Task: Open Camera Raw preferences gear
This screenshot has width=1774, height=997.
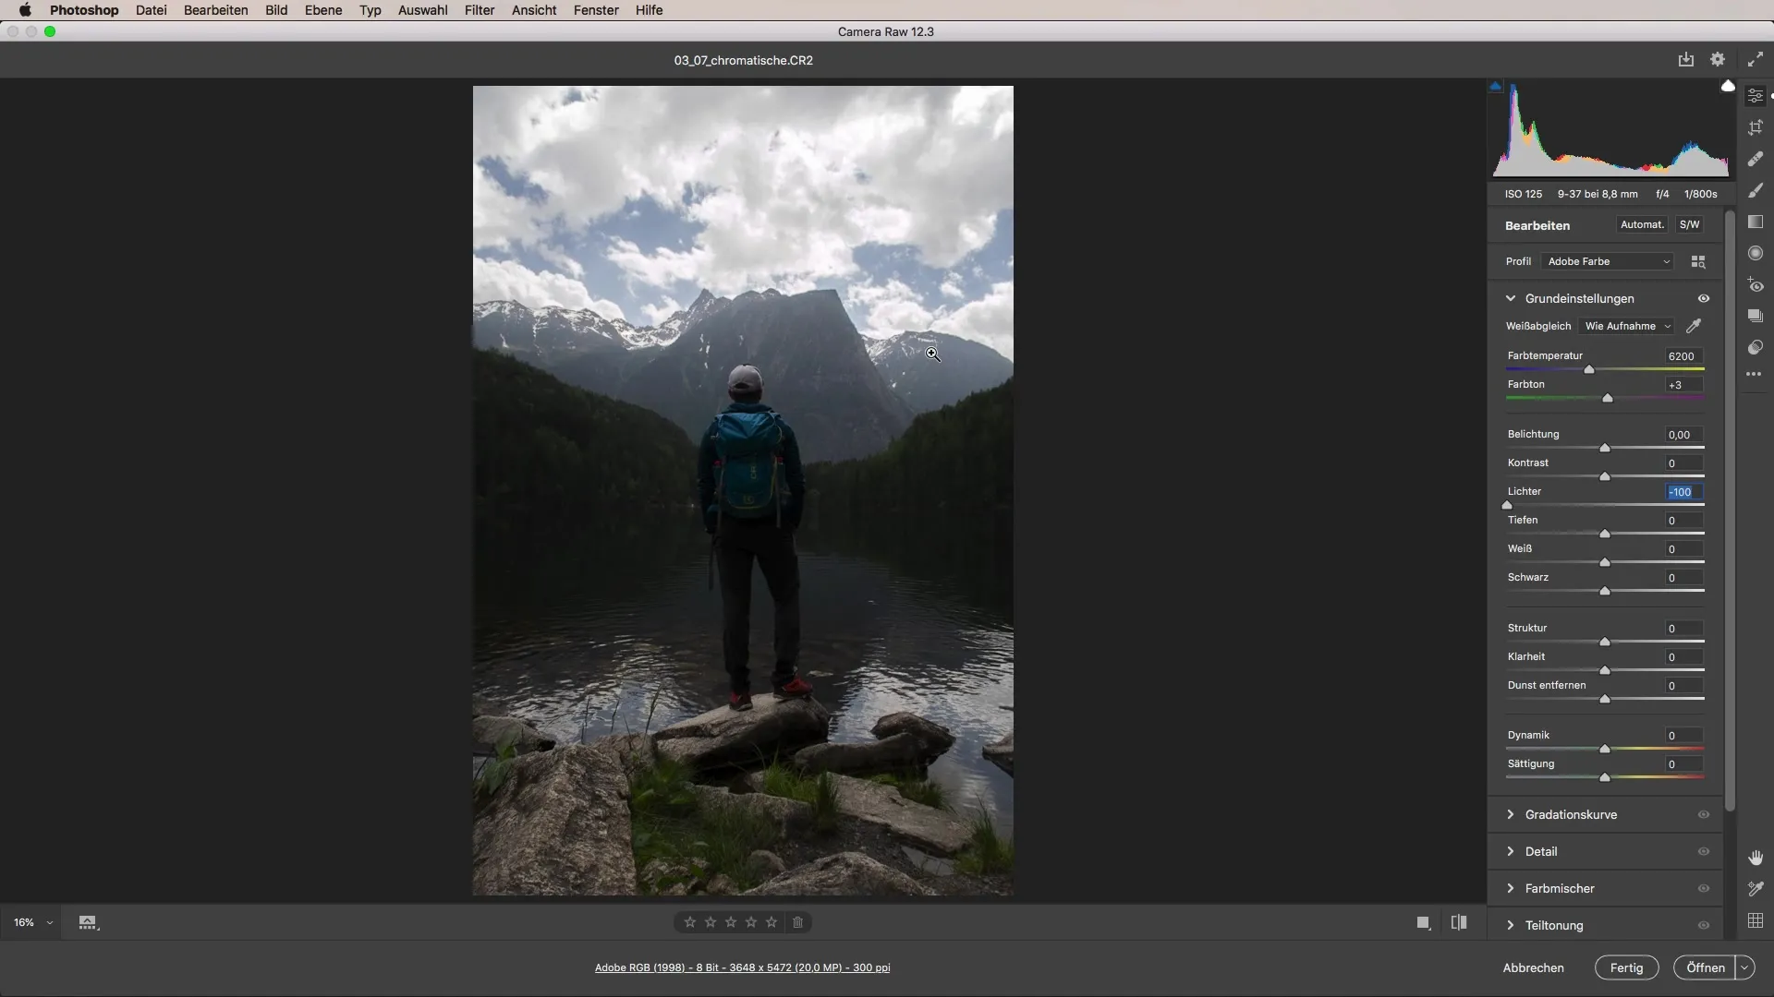Action: 1718,59
